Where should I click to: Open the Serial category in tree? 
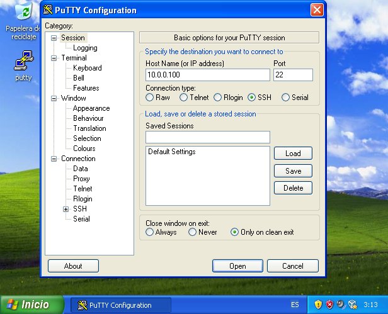click(x=81, y=219)
